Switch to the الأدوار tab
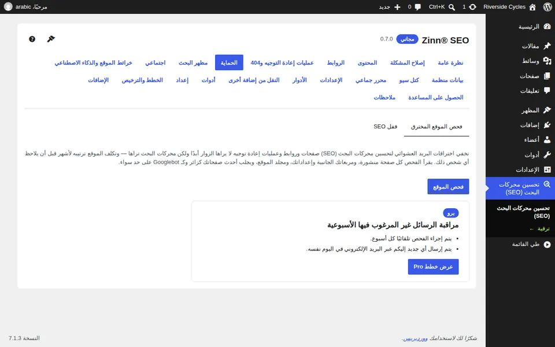The width and height of the screenshot is (555, 347). [x=299, y=80]
